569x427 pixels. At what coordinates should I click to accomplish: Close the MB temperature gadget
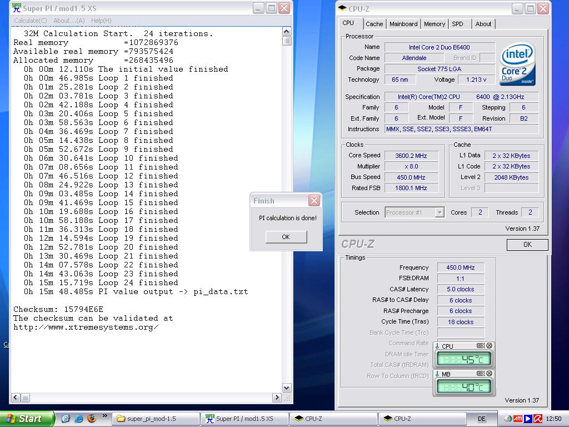point(489,373)
